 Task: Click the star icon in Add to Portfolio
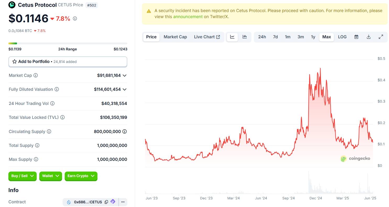tap(15, 62)
